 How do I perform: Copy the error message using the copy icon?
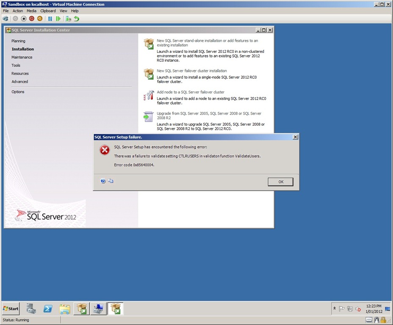[x=111, y=181]
